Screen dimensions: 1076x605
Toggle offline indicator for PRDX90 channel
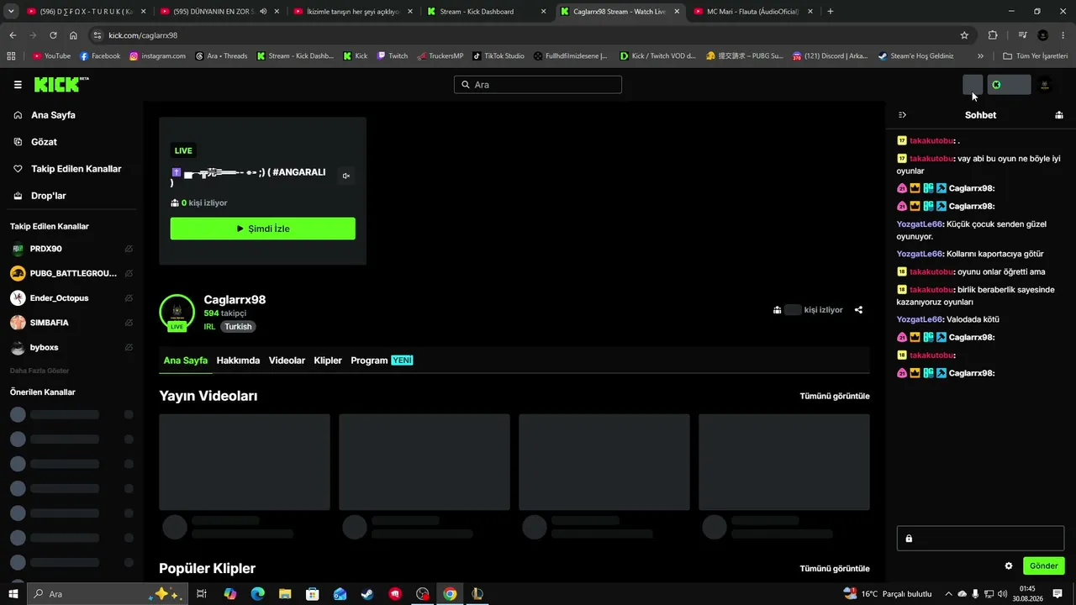129,250
